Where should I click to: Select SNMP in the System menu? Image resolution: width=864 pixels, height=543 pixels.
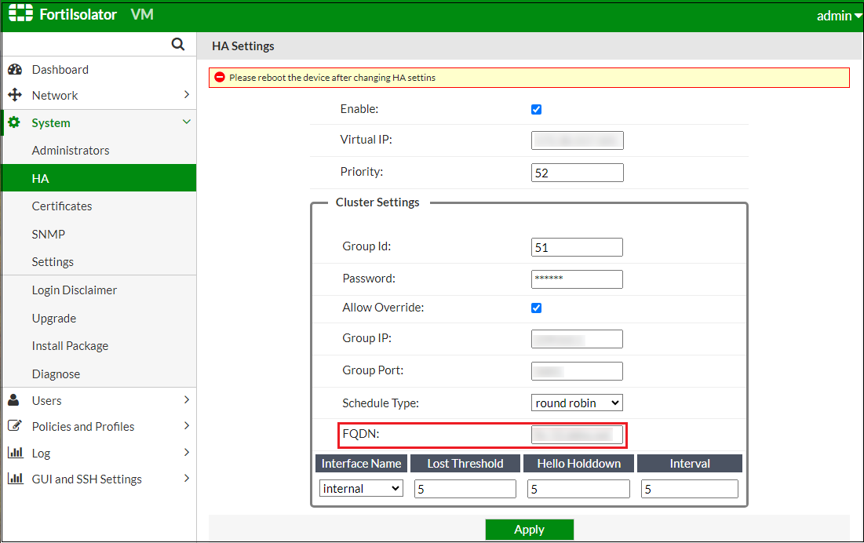(x=49, y=234)
